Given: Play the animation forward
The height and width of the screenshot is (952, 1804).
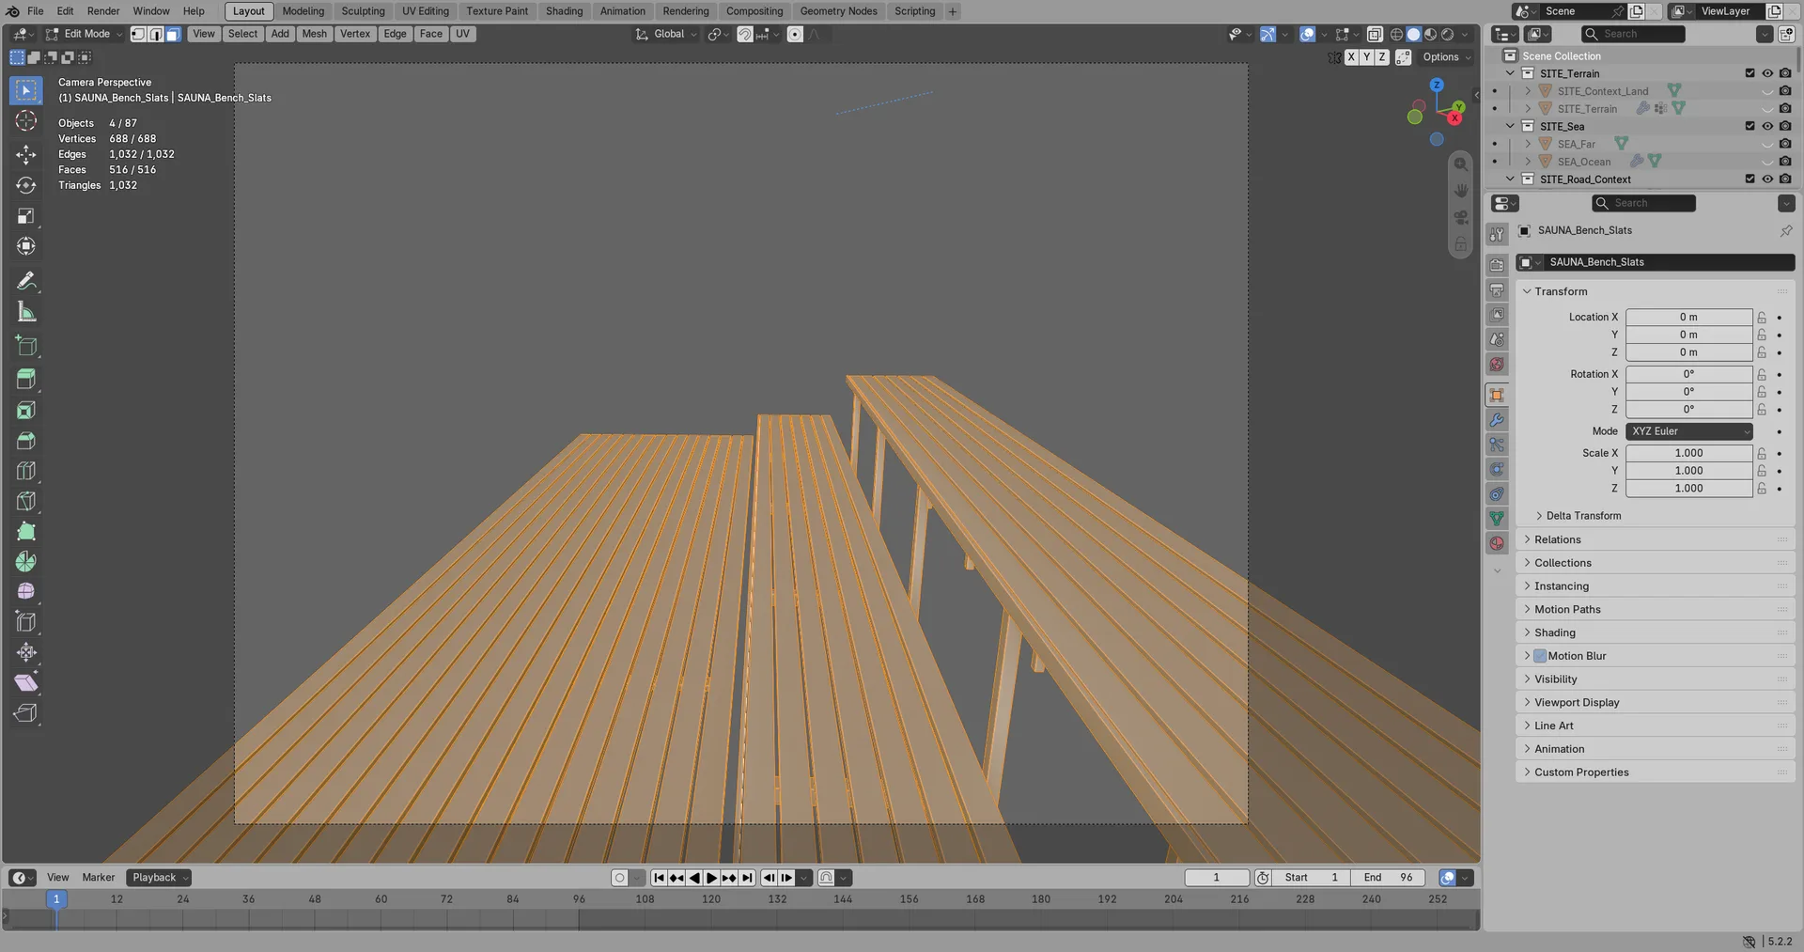Looking at the screenshot, I should (711, 878).
